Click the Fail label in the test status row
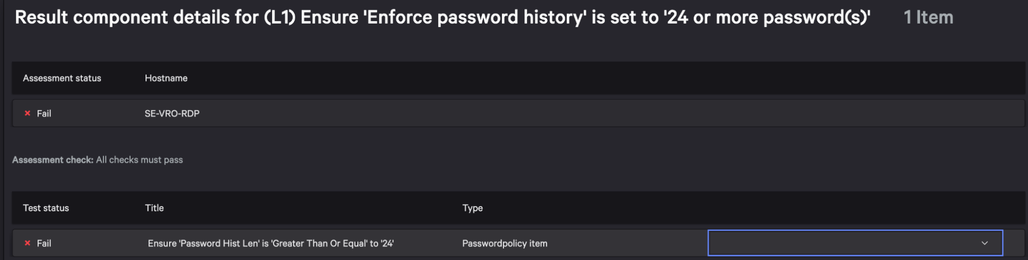The image size is (1028, 260). (x=44, y=243)
